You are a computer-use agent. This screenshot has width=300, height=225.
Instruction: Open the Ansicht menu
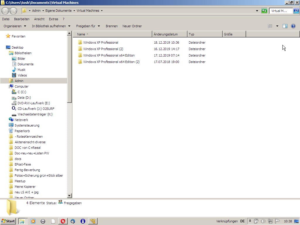[x=39, y=19]
